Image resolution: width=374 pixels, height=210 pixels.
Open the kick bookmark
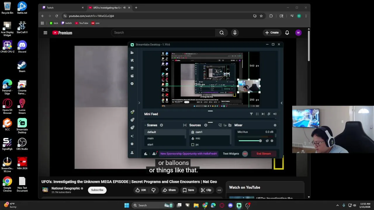pos(54,23)
